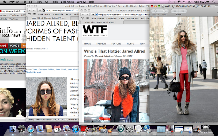
Task: Click the Wi-Fi status icon in the menu bar
Action: click(179, 2)
